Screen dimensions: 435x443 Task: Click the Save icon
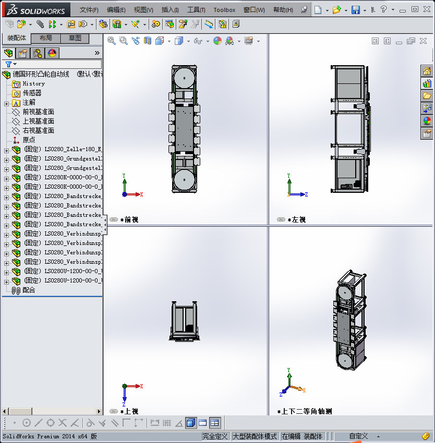[x=356, y=10]
